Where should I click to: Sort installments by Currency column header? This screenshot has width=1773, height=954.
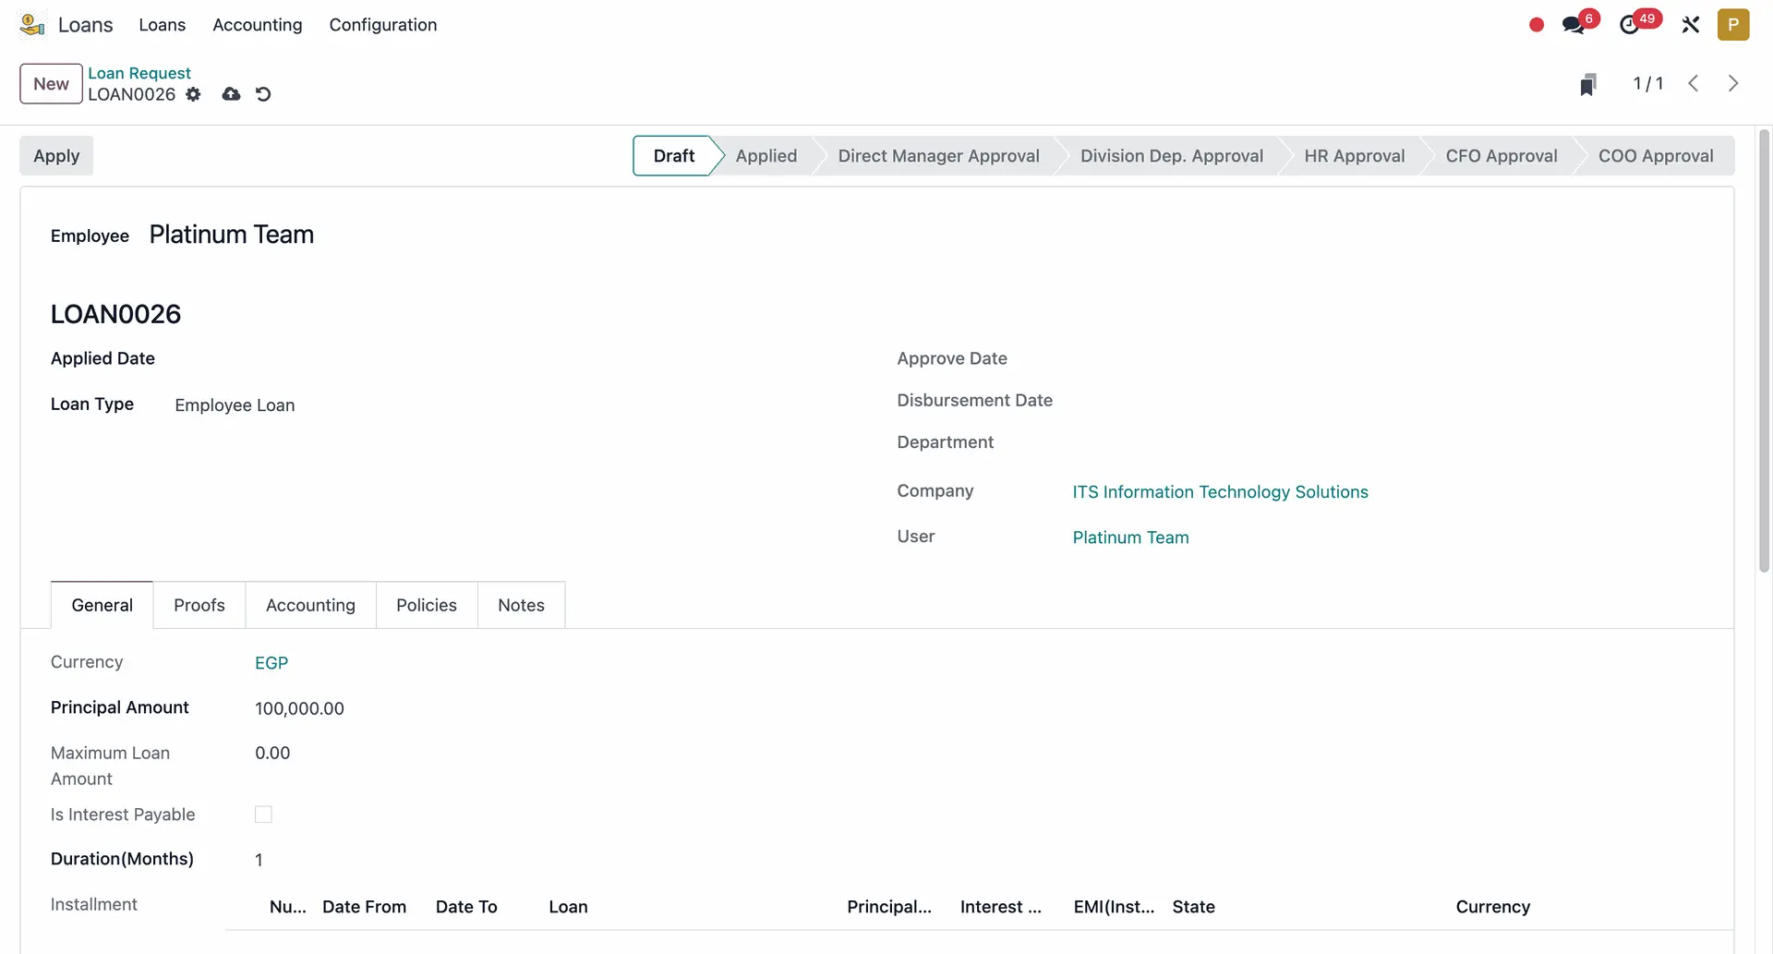pyautogui.click(x=1492, y=907)
